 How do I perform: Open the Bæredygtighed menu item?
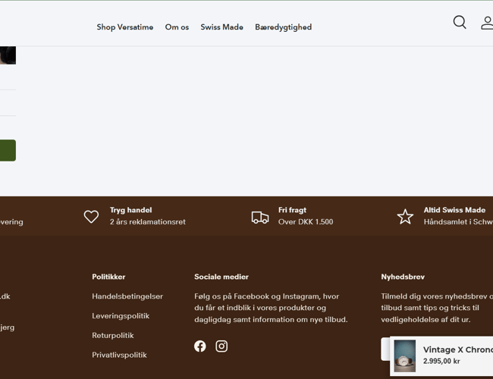click(284, 27)
